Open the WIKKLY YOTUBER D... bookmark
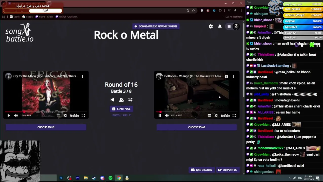The width and height of the screenshot is (323, 182). [x=67, y=17]
